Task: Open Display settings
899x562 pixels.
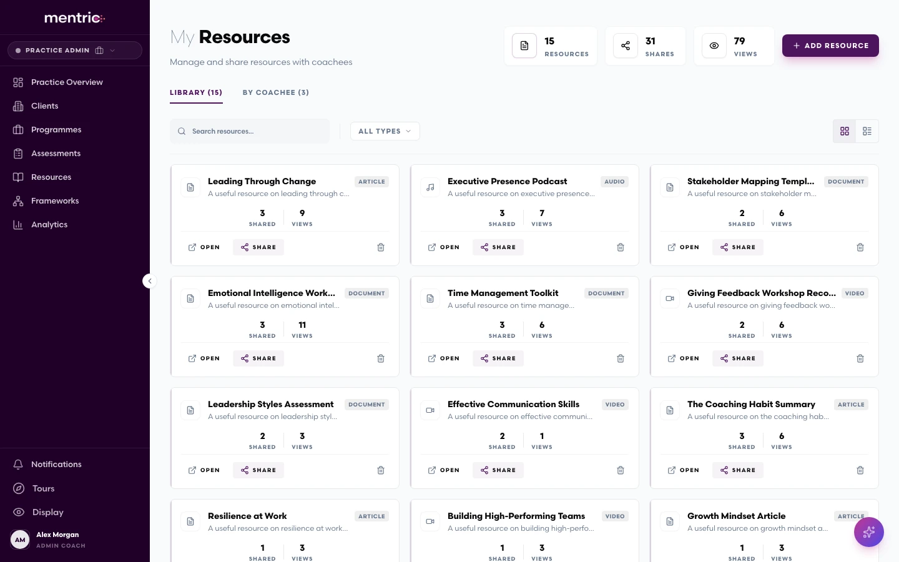Action: point(75,512)
